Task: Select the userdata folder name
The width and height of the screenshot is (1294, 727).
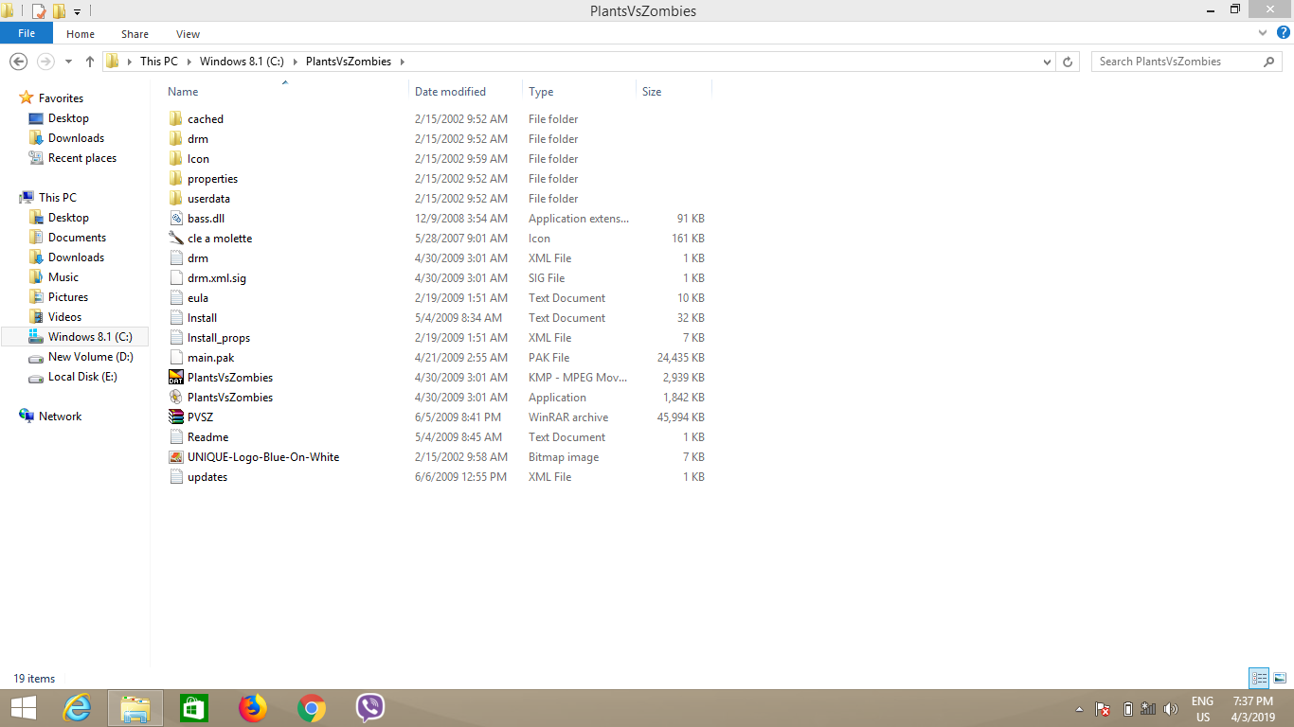Action: (x=208, y=199)
